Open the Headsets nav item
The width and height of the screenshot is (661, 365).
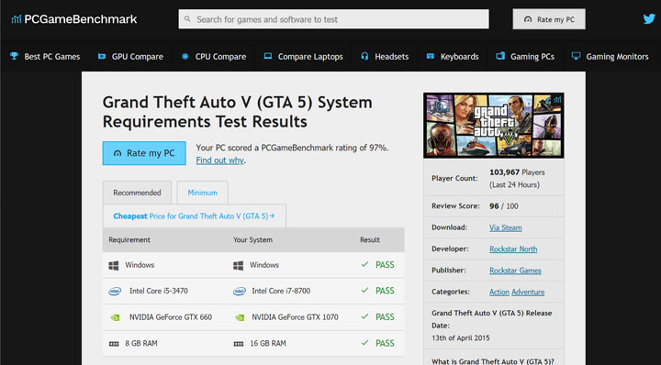[385, 56]
